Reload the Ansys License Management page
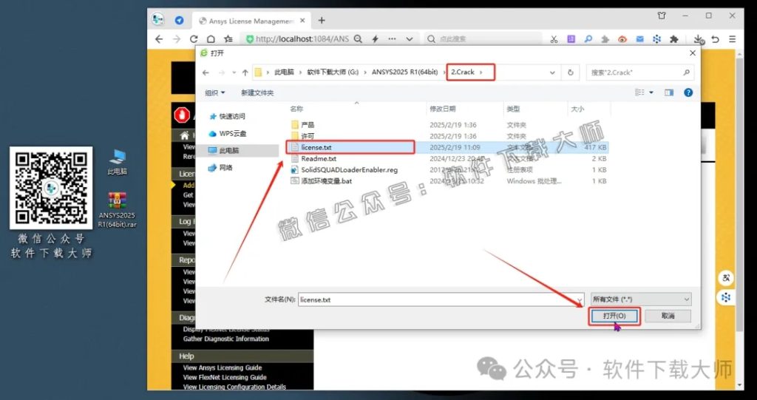This screenshot has width=757, height=400. coord(194,39)
